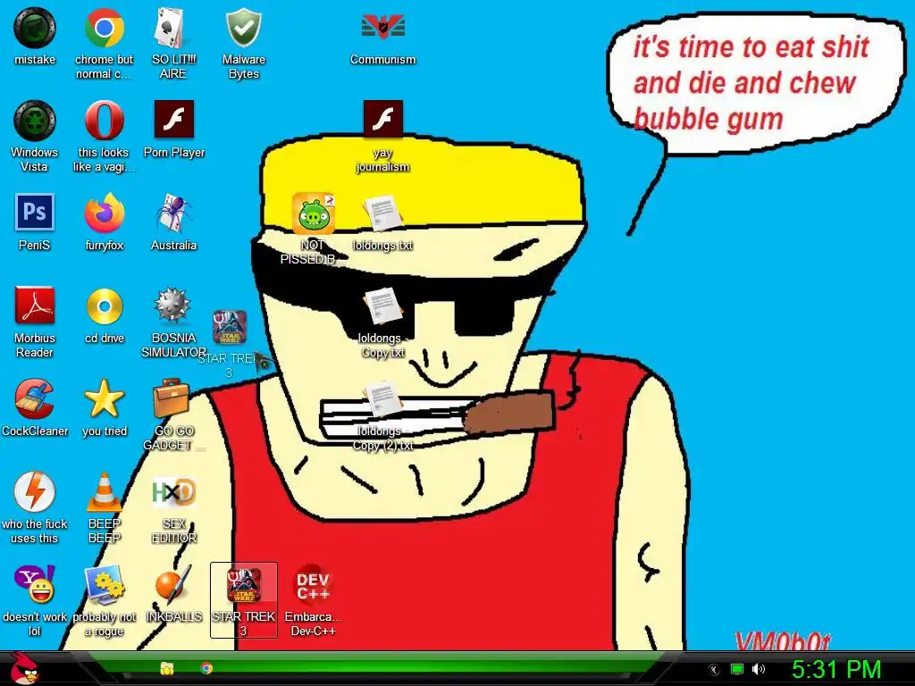Open the green monitor tray icon

point(737,669)
